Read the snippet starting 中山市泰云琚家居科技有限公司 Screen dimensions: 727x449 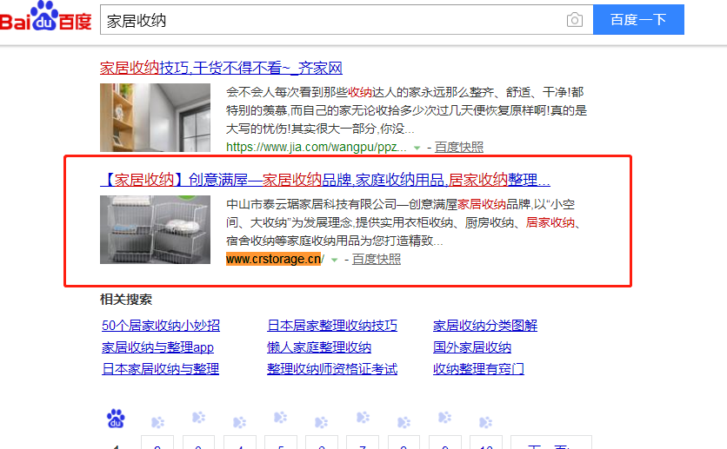click(404, 222)
